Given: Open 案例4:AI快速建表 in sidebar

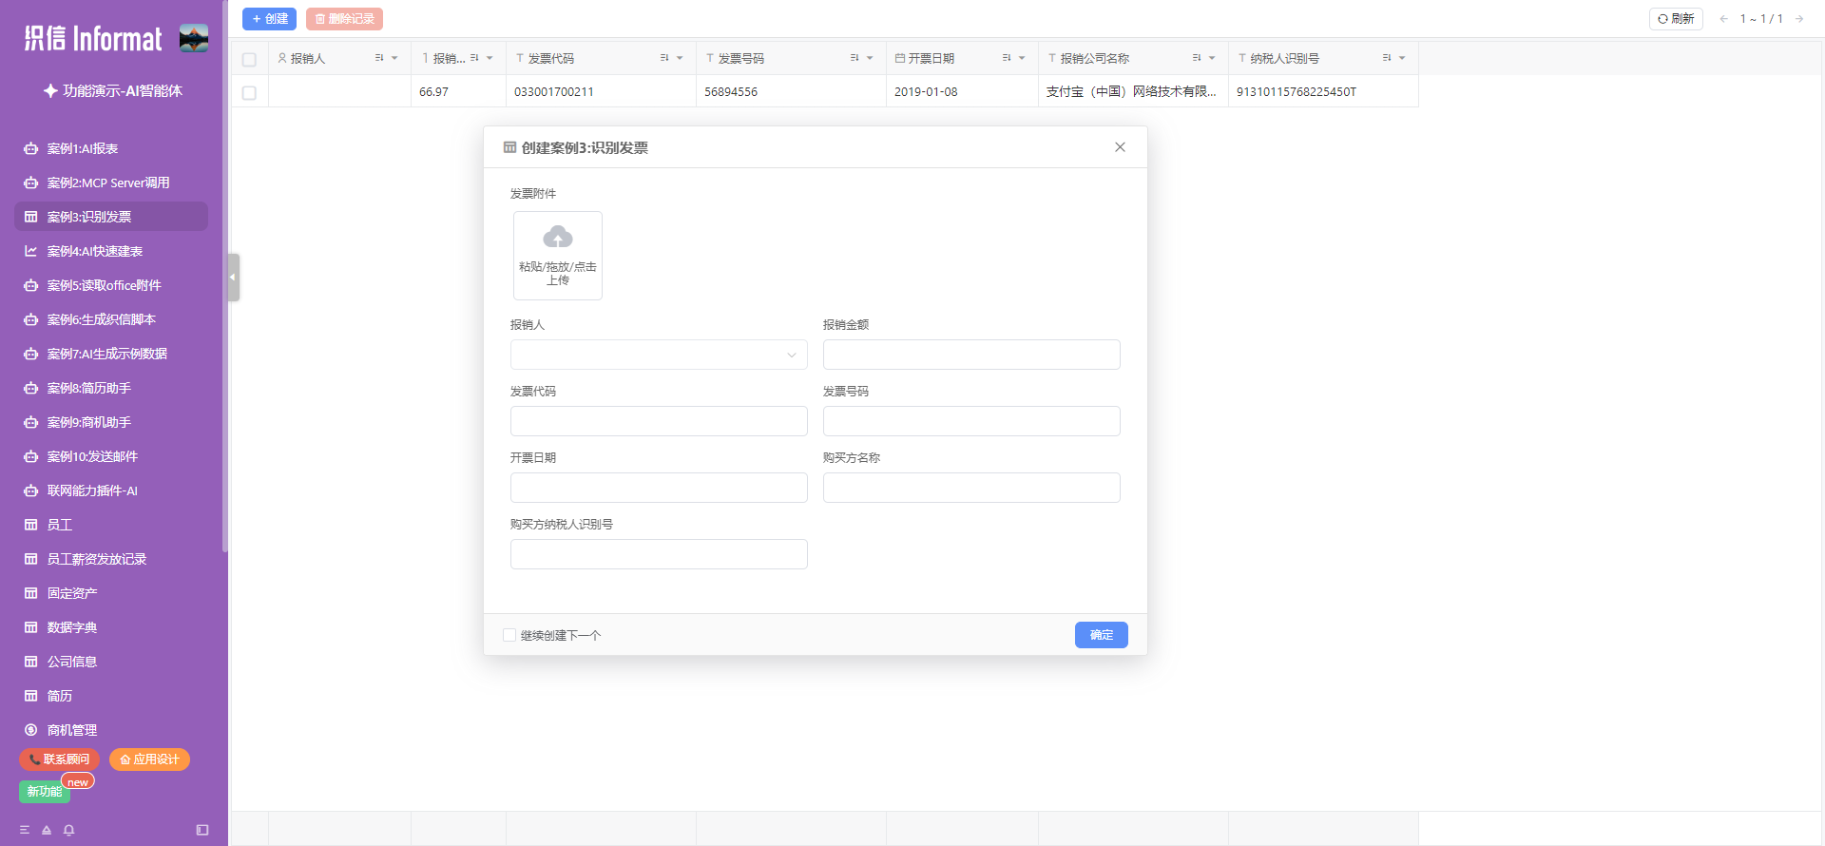Looking at the screenshot, I should tap(111, 251).
